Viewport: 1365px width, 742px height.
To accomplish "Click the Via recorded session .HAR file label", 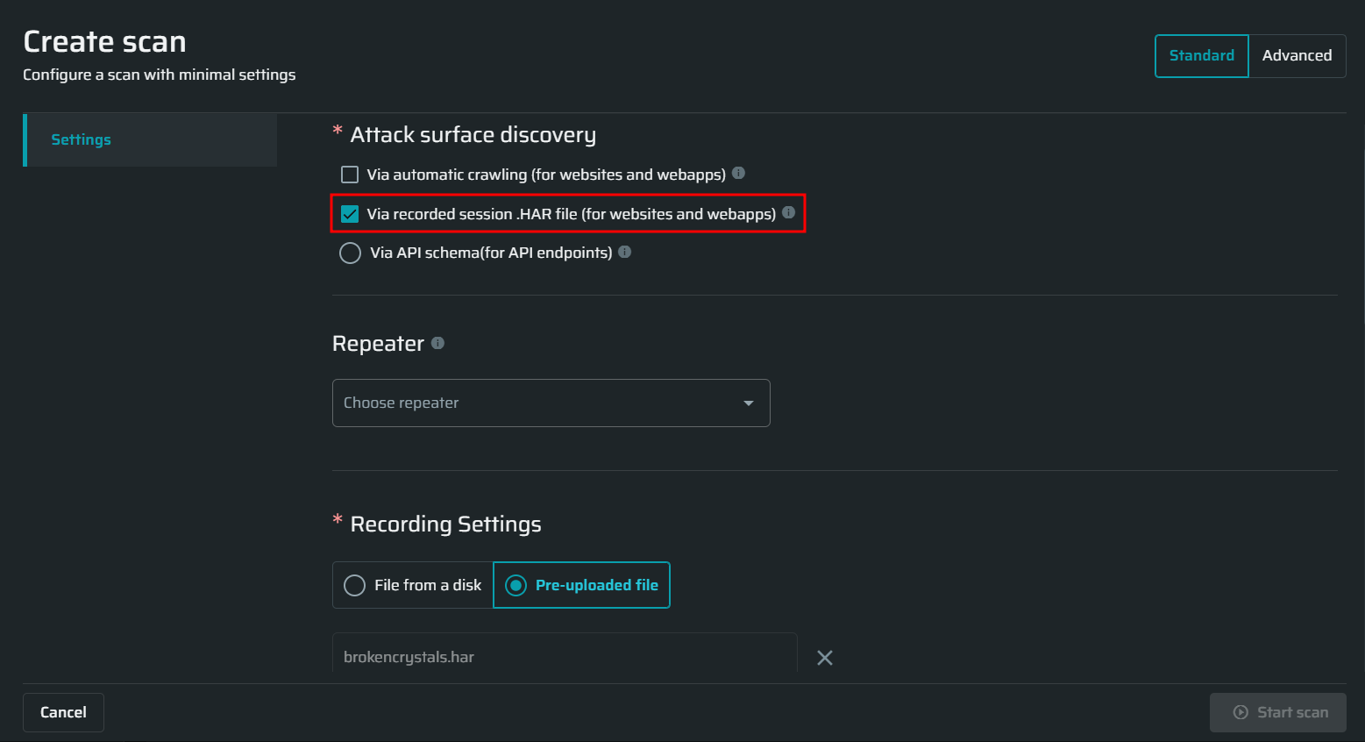I will (x=571, y=214).
